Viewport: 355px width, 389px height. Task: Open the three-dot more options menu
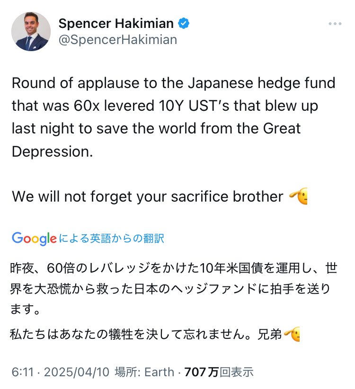(335, 24)
